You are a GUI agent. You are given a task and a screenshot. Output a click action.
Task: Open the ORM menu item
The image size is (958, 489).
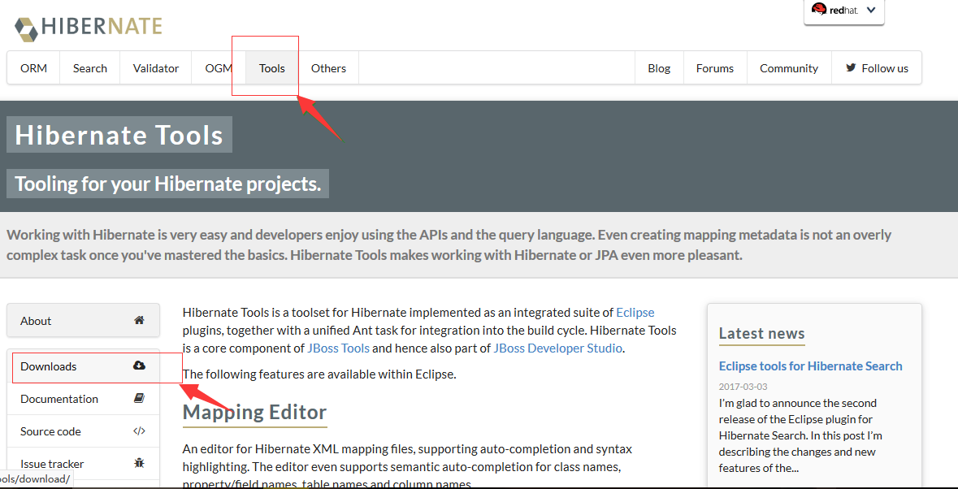tap(33, 67)
